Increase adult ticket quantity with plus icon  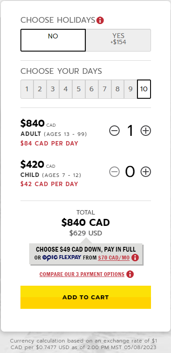click(x=146, y=131)
